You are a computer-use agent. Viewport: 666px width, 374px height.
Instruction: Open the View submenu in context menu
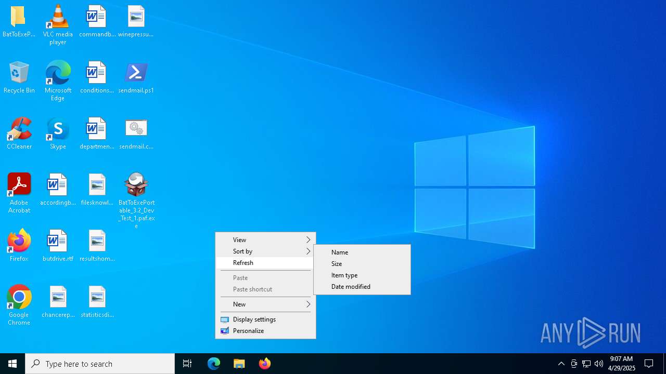(265, 239)
